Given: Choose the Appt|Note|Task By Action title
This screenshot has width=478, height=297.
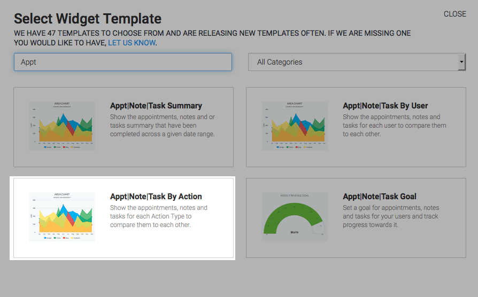Looking at the screenshot, I should [156, 197].
